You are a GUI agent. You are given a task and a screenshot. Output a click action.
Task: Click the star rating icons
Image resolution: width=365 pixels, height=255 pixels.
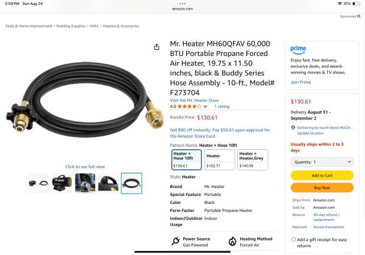(189, 107)
